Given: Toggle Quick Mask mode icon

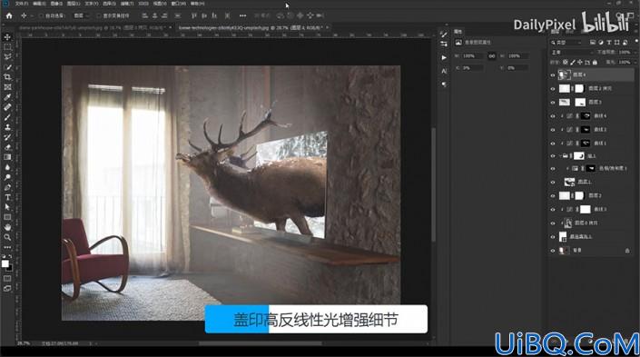Looking at the screenshot, I should [7, 279].
